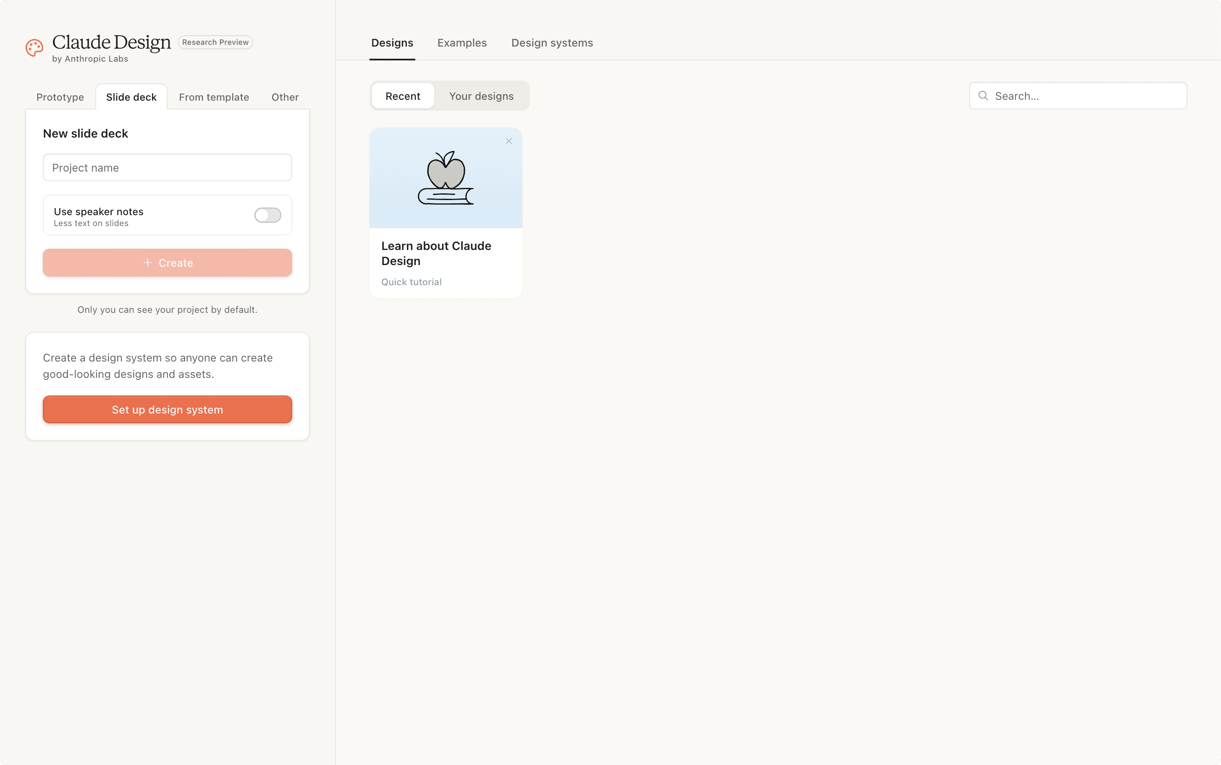Show Recent designs

[x=403, y=96]
